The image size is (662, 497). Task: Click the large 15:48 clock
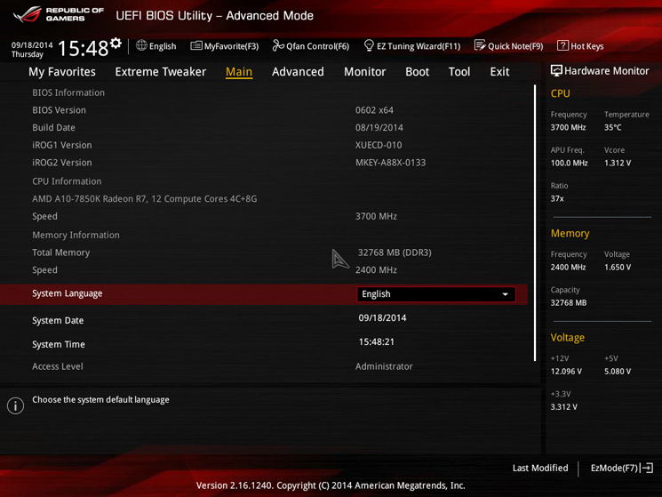click(84, 48)
